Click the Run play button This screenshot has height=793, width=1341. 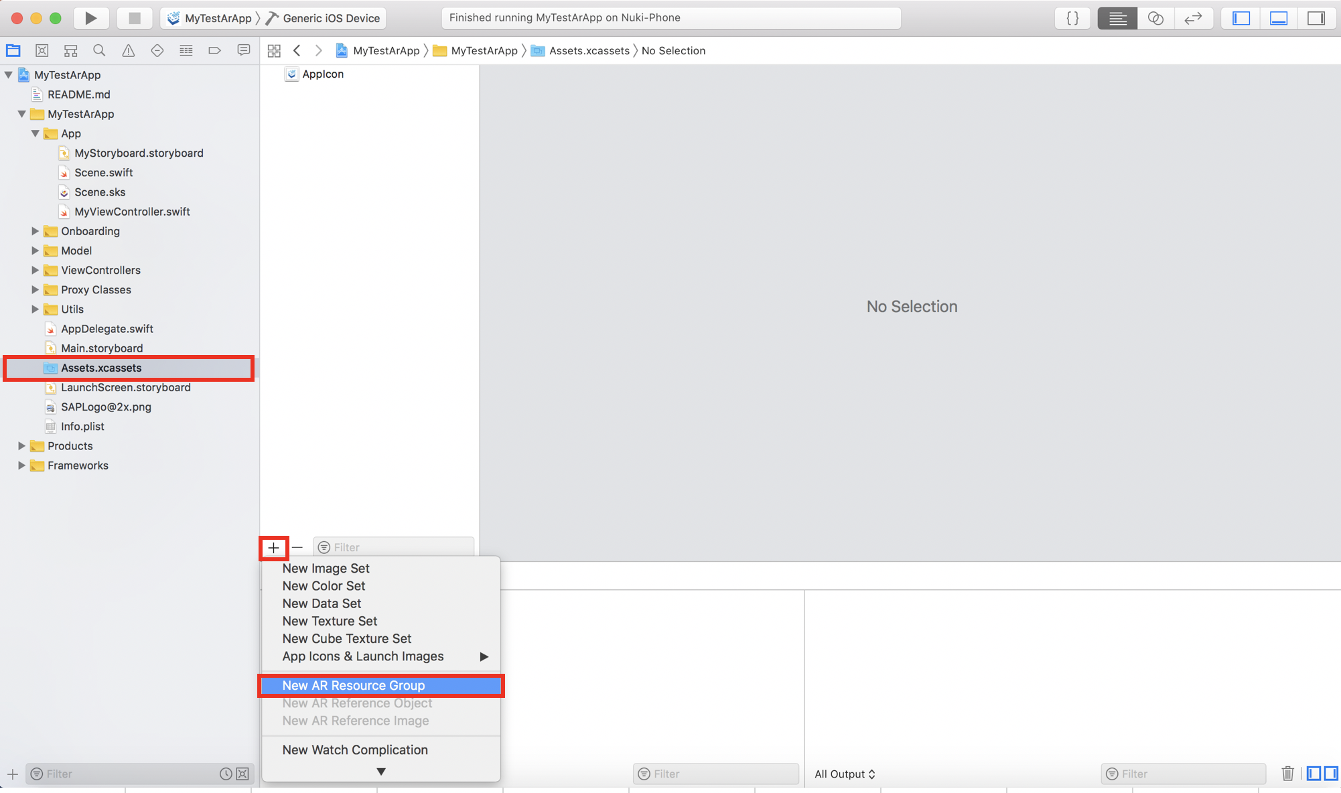pyautogui.click(x=90, y=18)
